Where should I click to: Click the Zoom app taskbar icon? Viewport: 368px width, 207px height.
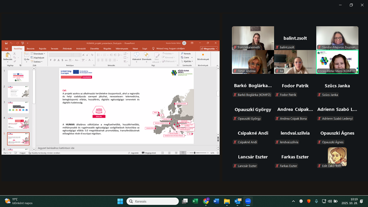point(248,201)
